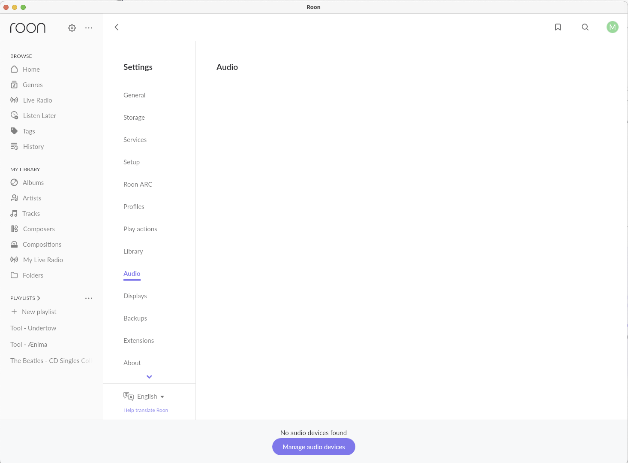Open Tags in sidebar

point(29,131)
